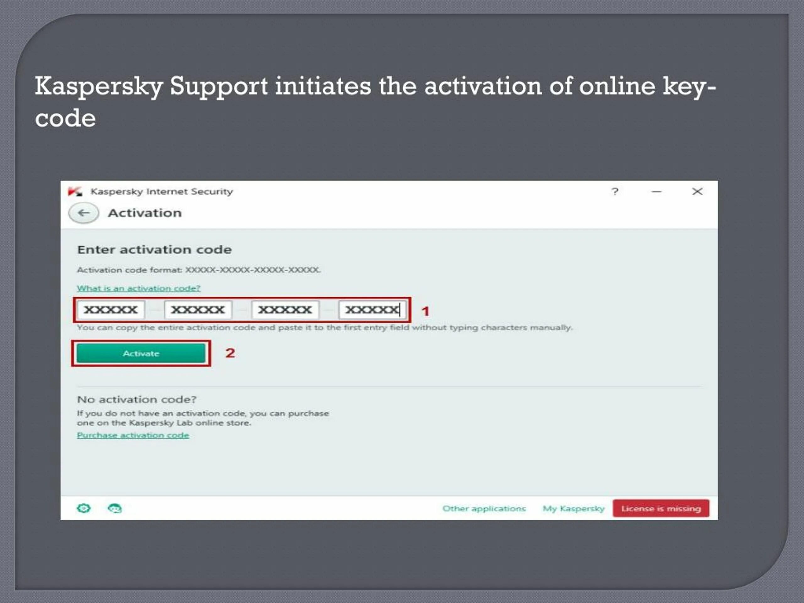Open help with the question mark icon
This screenshot has width=804, height=603.
click(x=615, y=191)
